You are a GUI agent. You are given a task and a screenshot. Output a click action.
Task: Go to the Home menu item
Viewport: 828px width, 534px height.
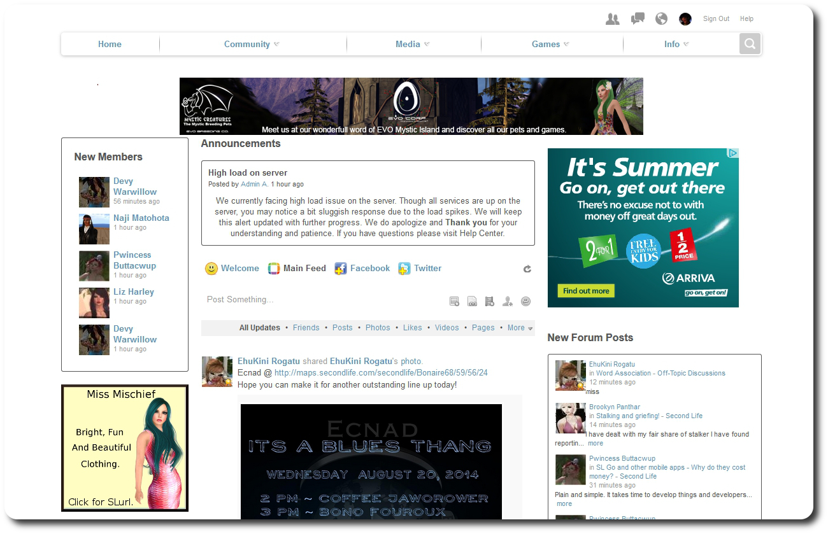tap(110, 44)
